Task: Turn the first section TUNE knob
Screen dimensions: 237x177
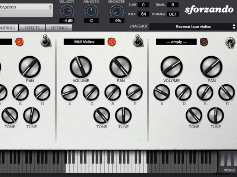Action: [x=31, y=116]
